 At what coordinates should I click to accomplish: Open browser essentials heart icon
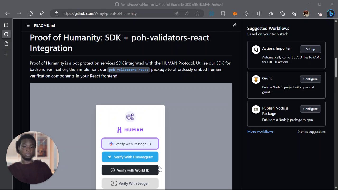pyautogui.click(x=294, y=13)
